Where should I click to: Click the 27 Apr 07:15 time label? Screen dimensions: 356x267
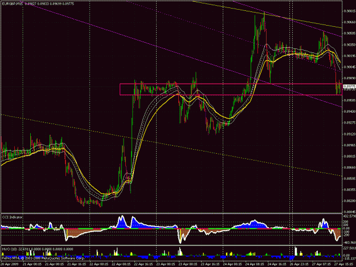(321, 264)
